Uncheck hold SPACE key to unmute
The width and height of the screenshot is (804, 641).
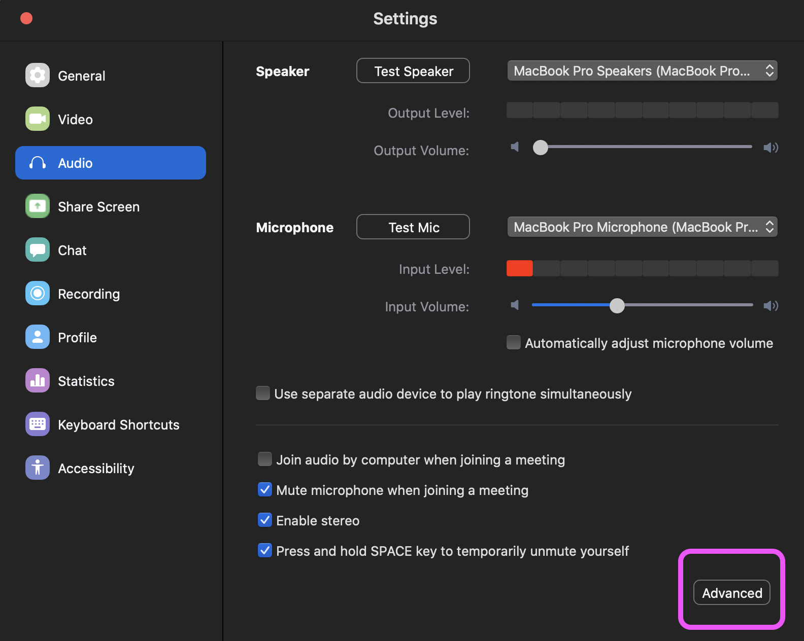pos(265,550)
